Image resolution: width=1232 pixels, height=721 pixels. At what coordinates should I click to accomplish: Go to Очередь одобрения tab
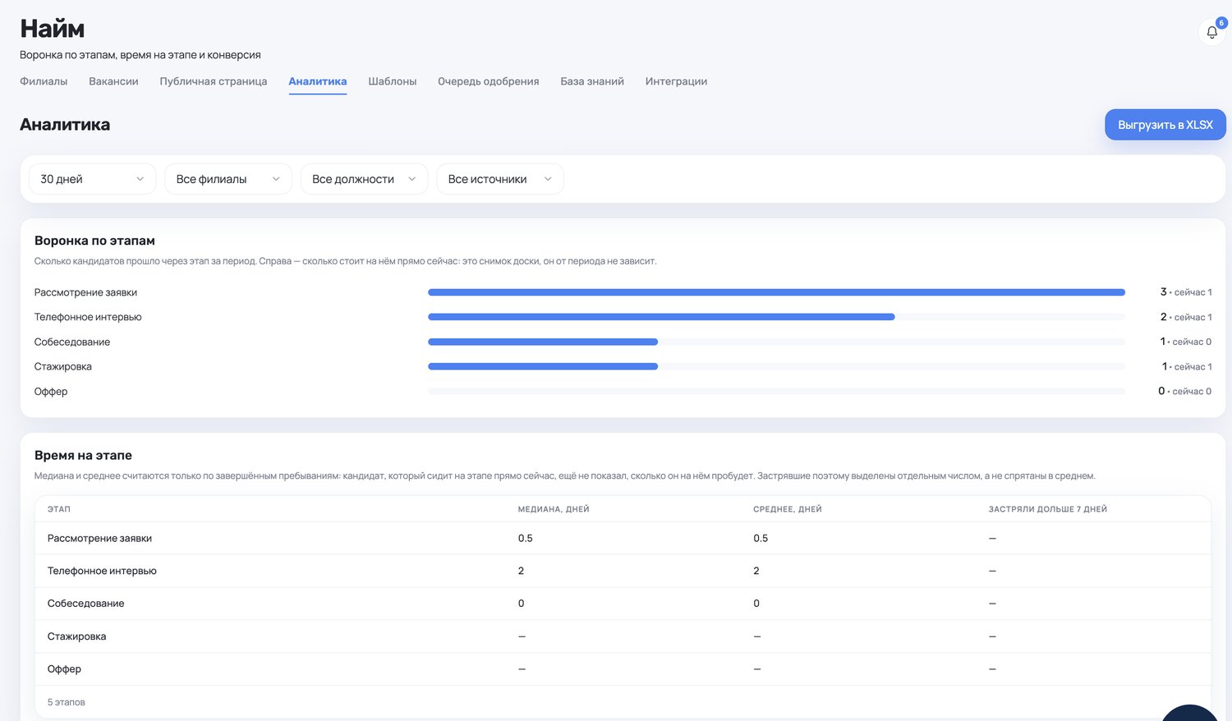click(489, 81)
